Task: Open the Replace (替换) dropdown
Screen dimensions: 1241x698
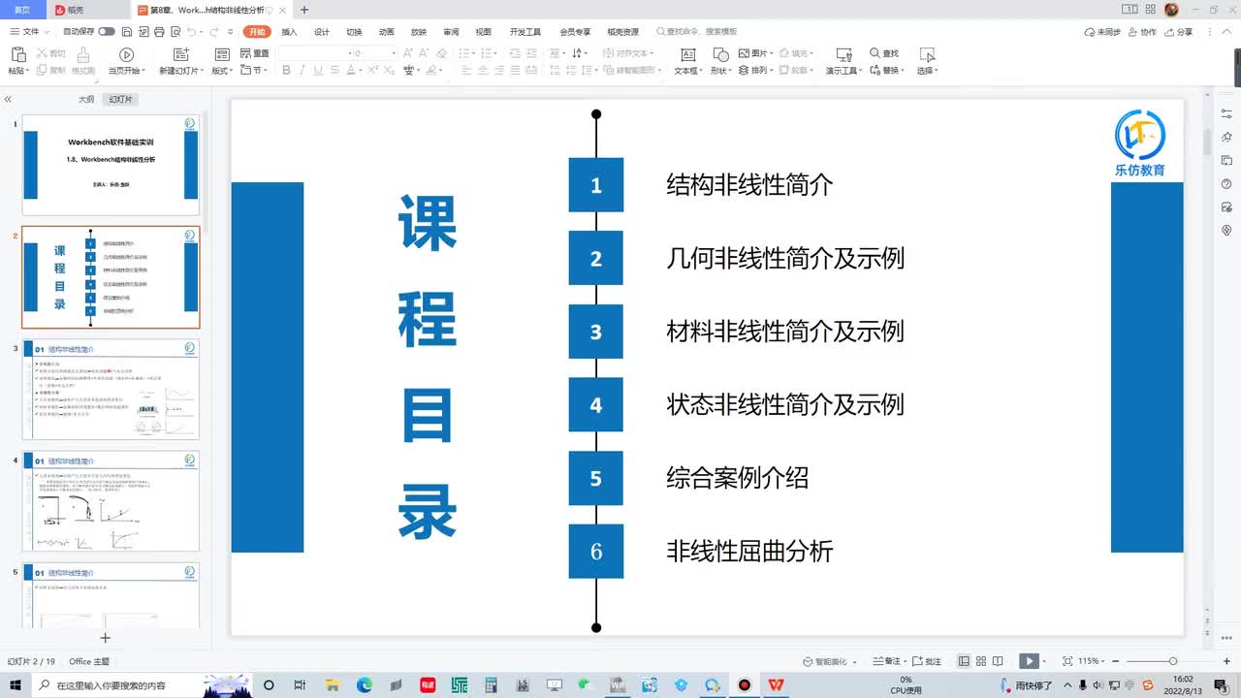Action: coord(887,71)
